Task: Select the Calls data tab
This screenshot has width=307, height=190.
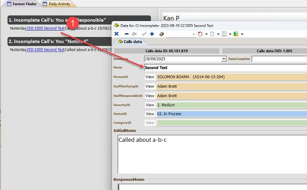Action: pos(130,41)
